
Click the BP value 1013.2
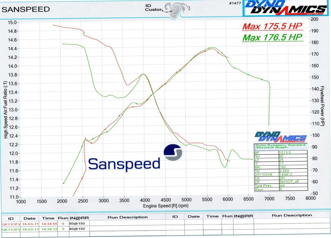click(x=285, y=153)
